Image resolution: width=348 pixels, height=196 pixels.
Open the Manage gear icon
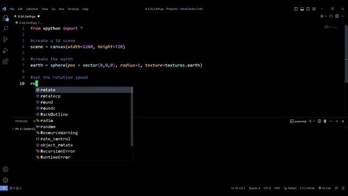click(x=5, y=180)
